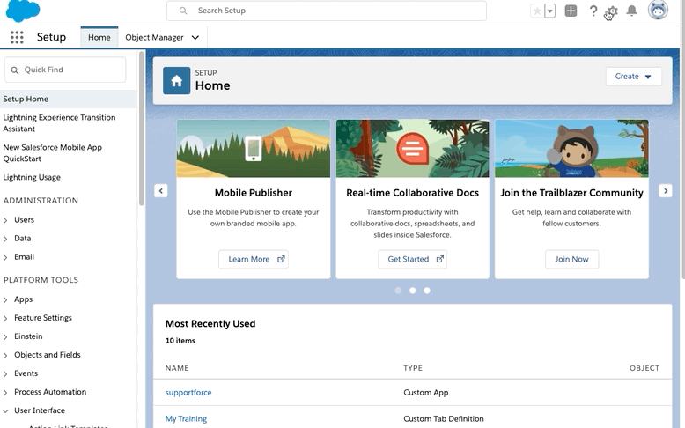Open the user profile avatar
Viewport: 685px width, 428px height.
[658, 10]
